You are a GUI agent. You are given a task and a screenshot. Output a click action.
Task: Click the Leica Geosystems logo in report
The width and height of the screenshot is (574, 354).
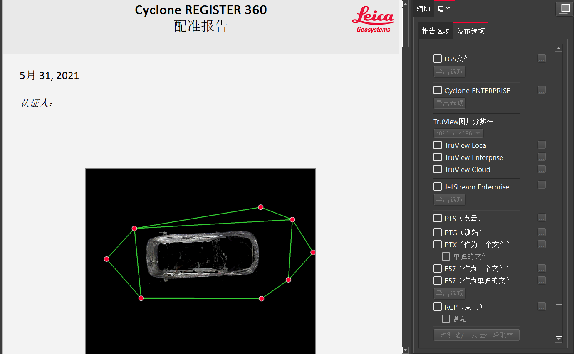[373, 19]
